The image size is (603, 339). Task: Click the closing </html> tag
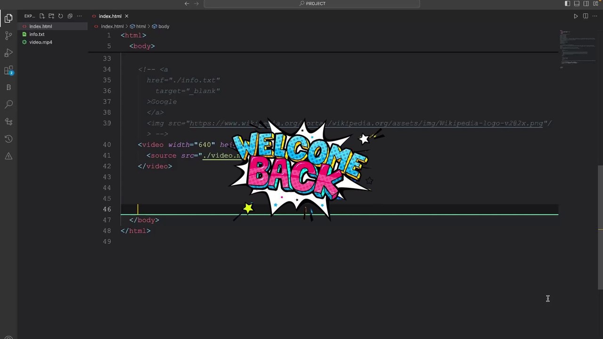click(136, 231)
